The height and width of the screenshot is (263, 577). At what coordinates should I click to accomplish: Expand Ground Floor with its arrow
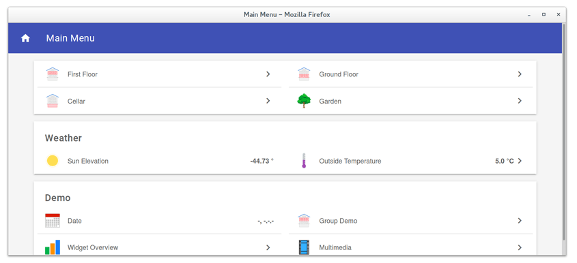coord(520,74)
